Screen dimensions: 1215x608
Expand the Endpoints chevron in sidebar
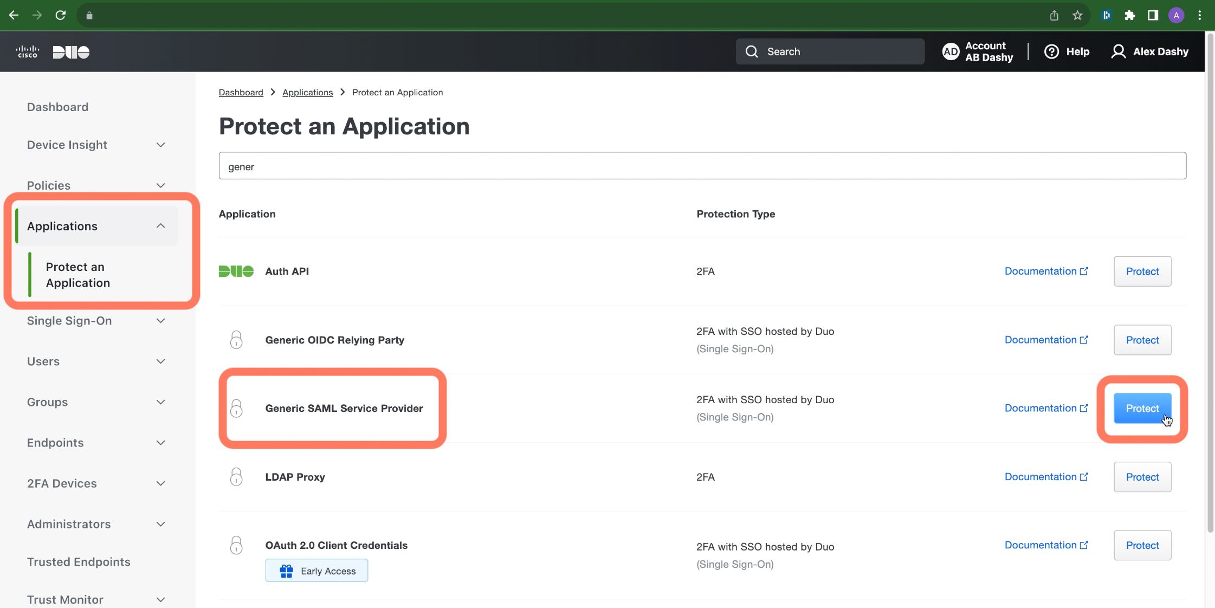tap(160, 443)
